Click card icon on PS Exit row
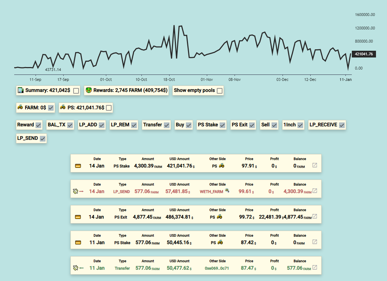 [78, 217]
